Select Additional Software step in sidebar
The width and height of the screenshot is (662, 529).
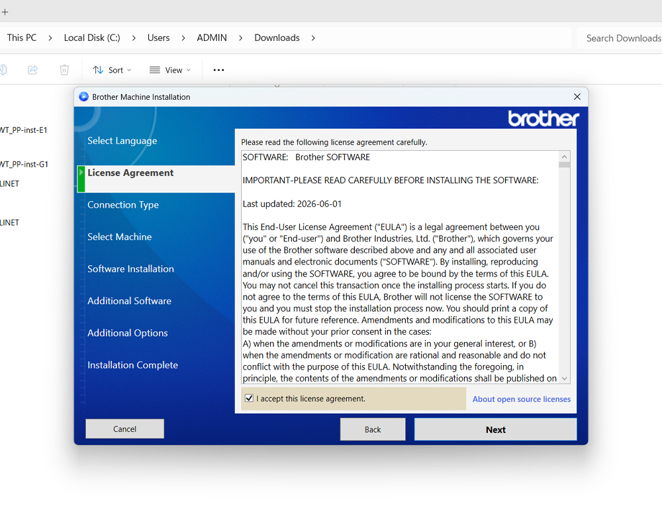click(x=129, y=301)
